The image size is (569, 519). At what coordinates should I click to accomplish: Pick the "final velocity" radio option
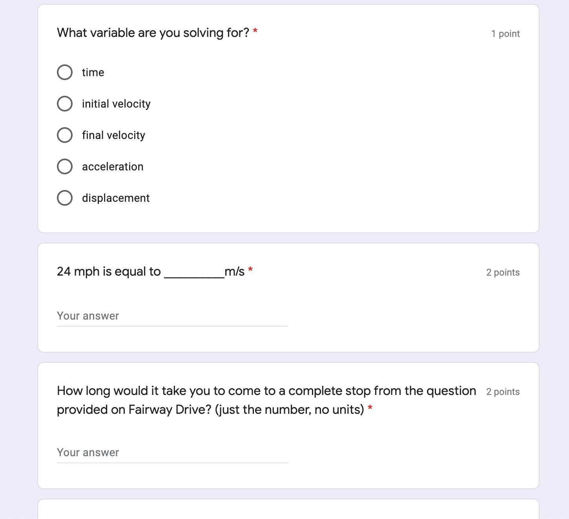65,135
